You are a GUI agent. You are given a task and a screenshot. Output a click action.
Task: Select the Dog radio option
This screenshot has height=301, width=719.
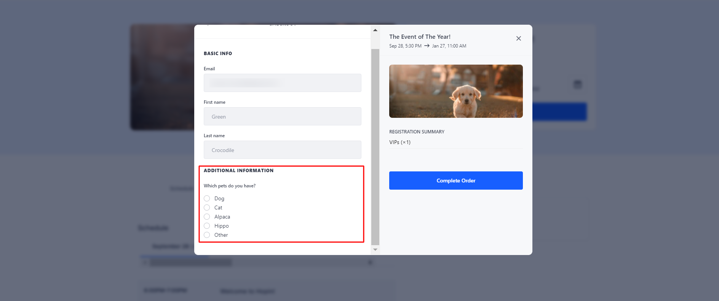[207, 198]
